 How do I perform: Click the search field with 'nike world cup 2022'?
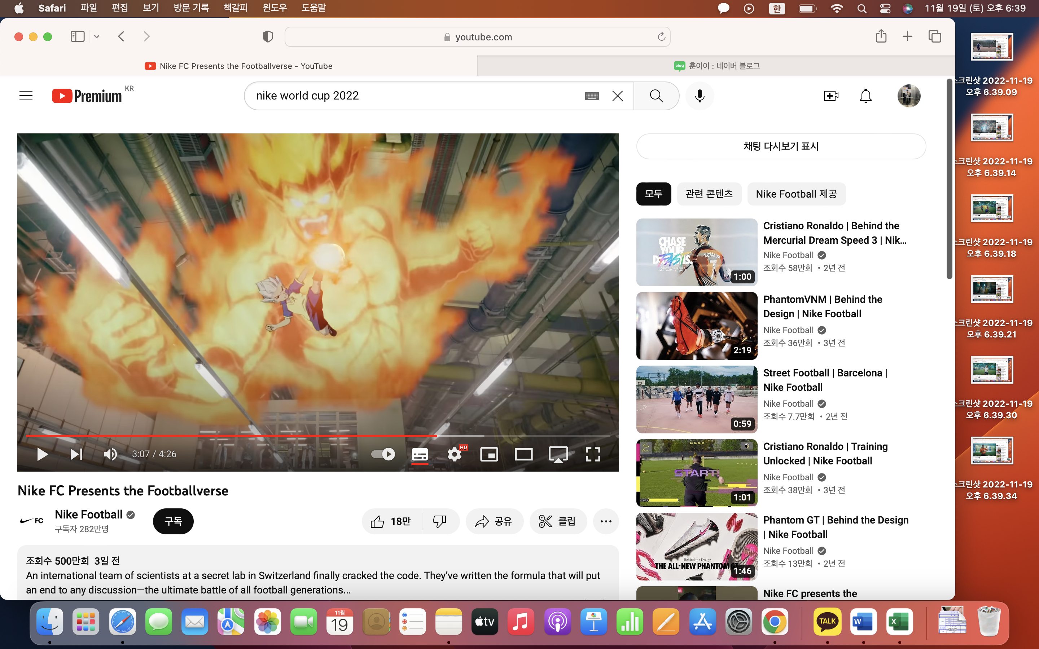(x=416, y=96)
